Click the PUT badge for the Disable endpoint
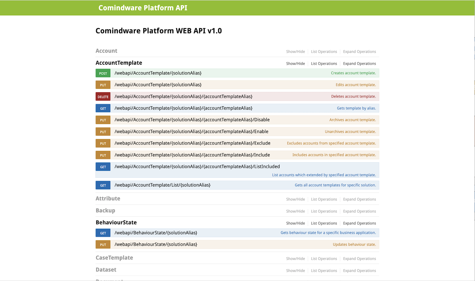Screen dimensions: 475x281 click(103, 120)
